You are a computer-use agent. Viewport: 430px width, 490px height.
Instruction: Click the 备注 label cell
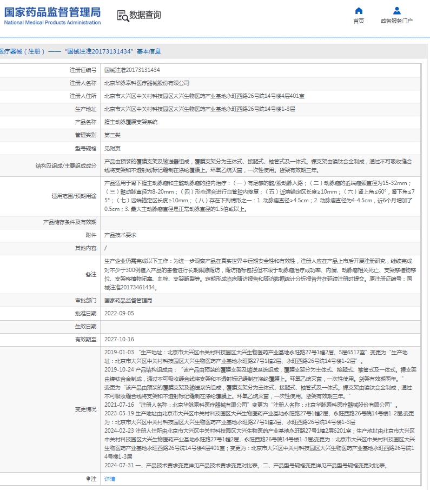[50, 274]
